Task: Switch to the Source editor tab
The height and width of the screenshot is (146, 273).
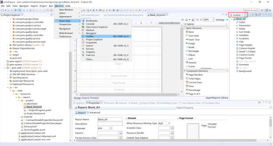Action: (86, 98)
